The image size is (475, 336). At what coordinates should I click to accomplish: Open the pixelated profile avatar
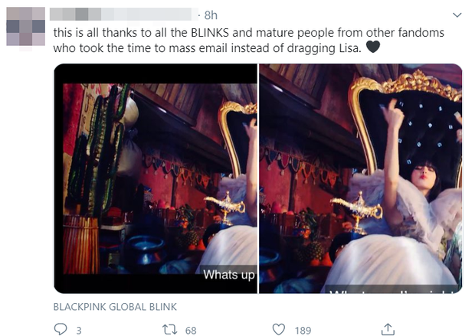(26, 26)
